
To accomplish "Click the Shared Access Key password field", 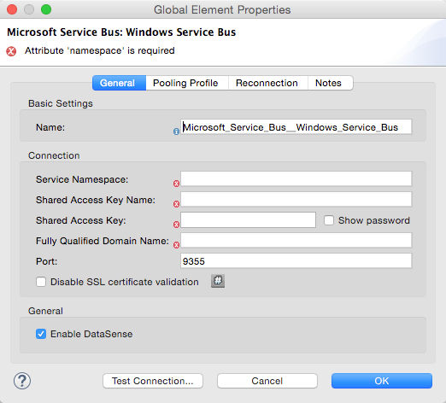I will pyautogui.click(x=248, y=220).
